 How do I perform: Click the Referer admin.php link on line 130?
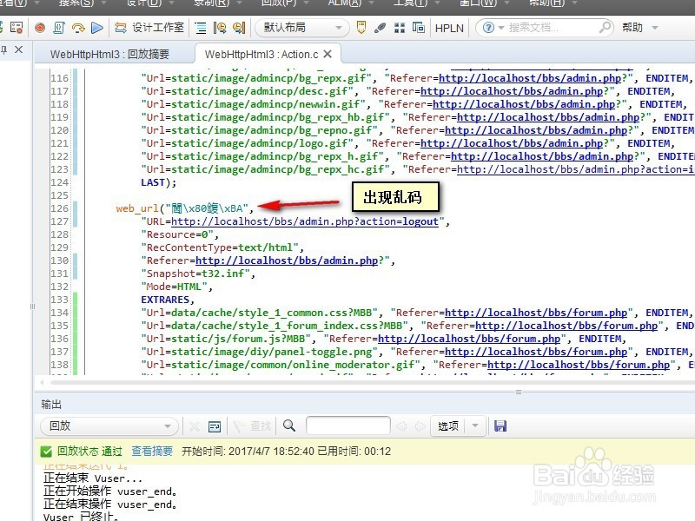[287, 260]
